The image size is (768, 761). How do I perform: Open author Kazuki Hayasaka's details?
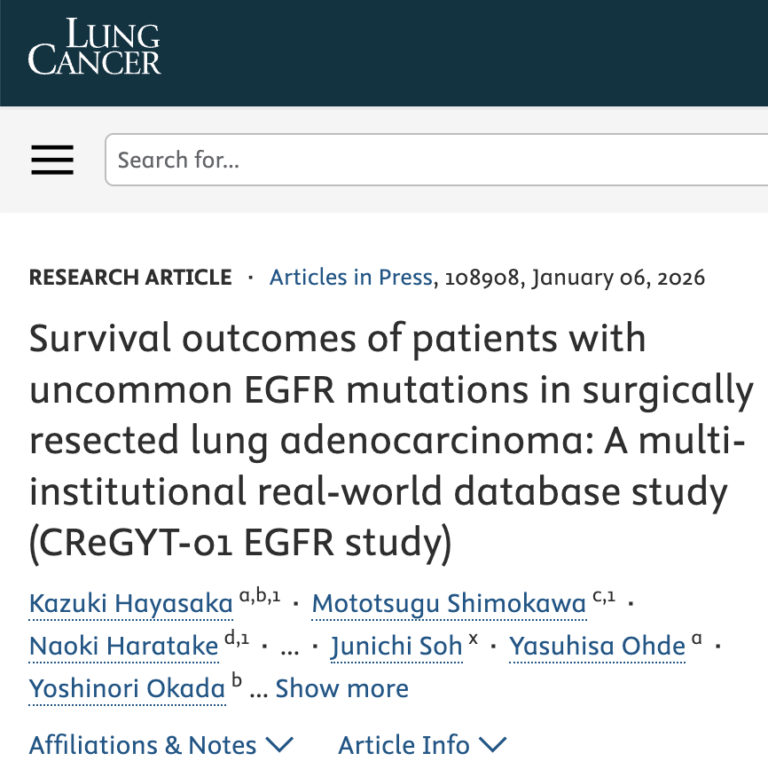(x=130, y=604)
